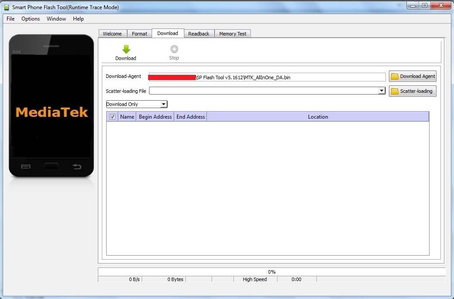
Task: Close the Flash Tool window
Action: coord(441,5)
